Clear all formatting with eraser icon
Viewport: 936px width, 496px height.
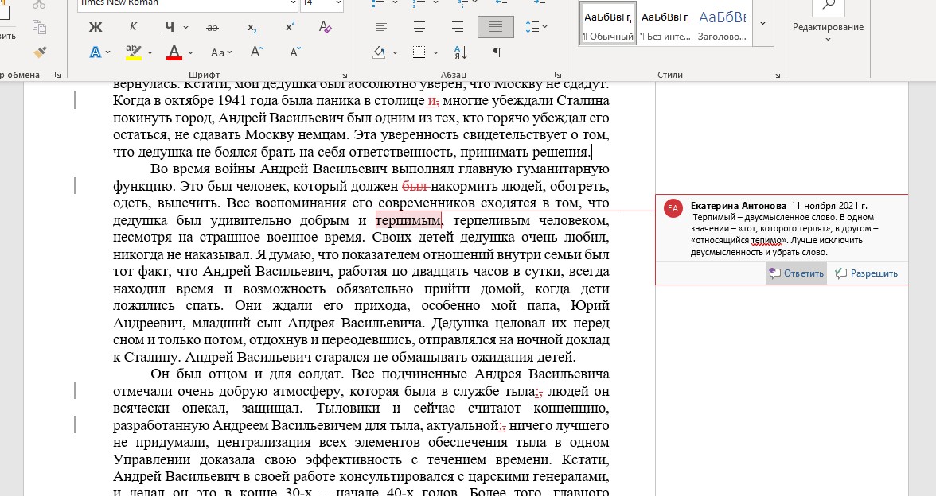(x=325, y=27)
